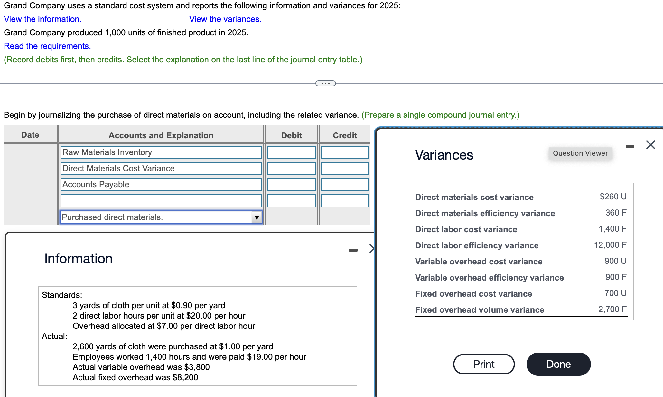The width and height of the screenshot is (663, 397).
Task: Open the Read the requirements link
Action: point(47,46)
